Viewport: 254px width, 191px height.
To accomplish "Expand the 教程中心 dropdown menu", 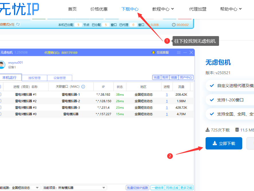I will 163,9.
